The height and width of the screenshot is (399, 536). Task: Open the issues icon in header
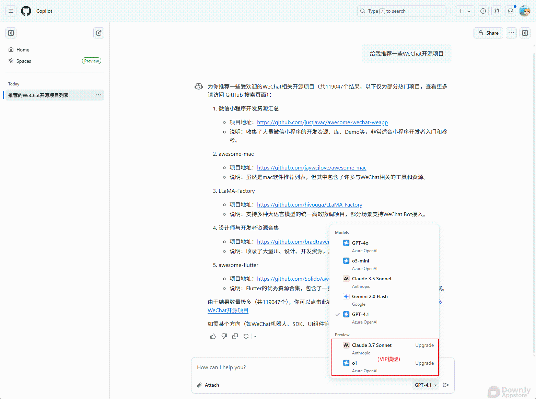click(483, 11)
